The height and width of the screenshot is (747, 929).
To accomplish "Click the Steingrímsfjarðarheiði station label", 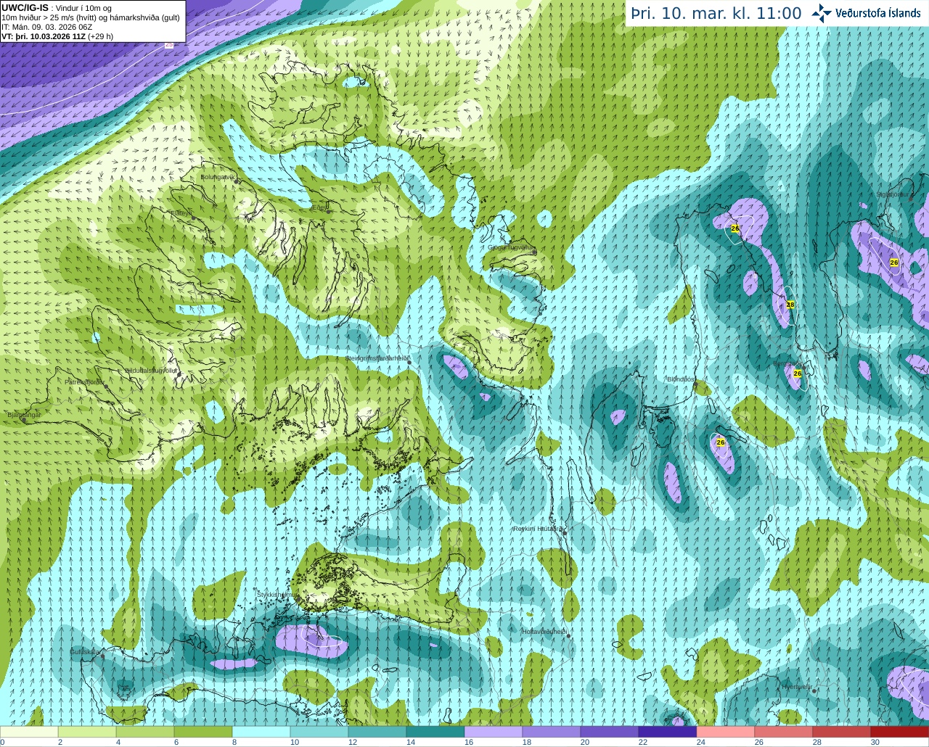I will (x=377, y=358).
